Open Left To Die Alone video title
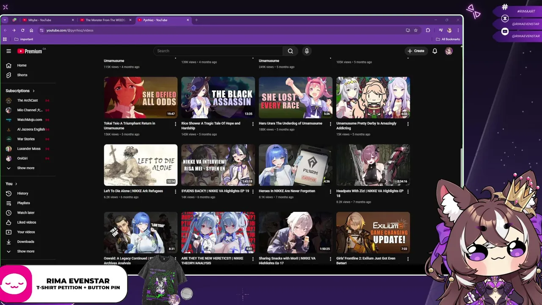The width and height of the screenshot is (542, 305). 133,191
